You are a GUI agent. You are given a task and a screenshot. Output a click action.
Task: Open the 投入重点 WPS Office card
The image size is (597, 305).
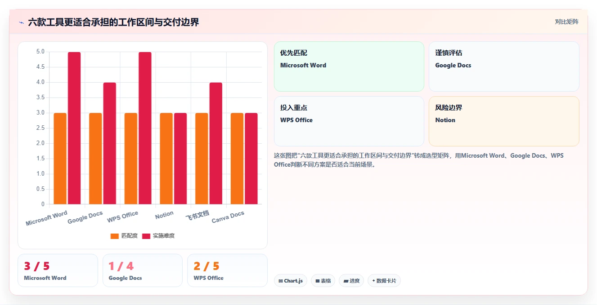[x=349, y=121]
